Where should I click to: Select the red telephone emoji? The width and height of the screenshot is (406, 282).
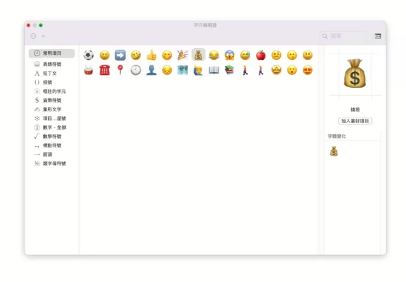point(105,70)
